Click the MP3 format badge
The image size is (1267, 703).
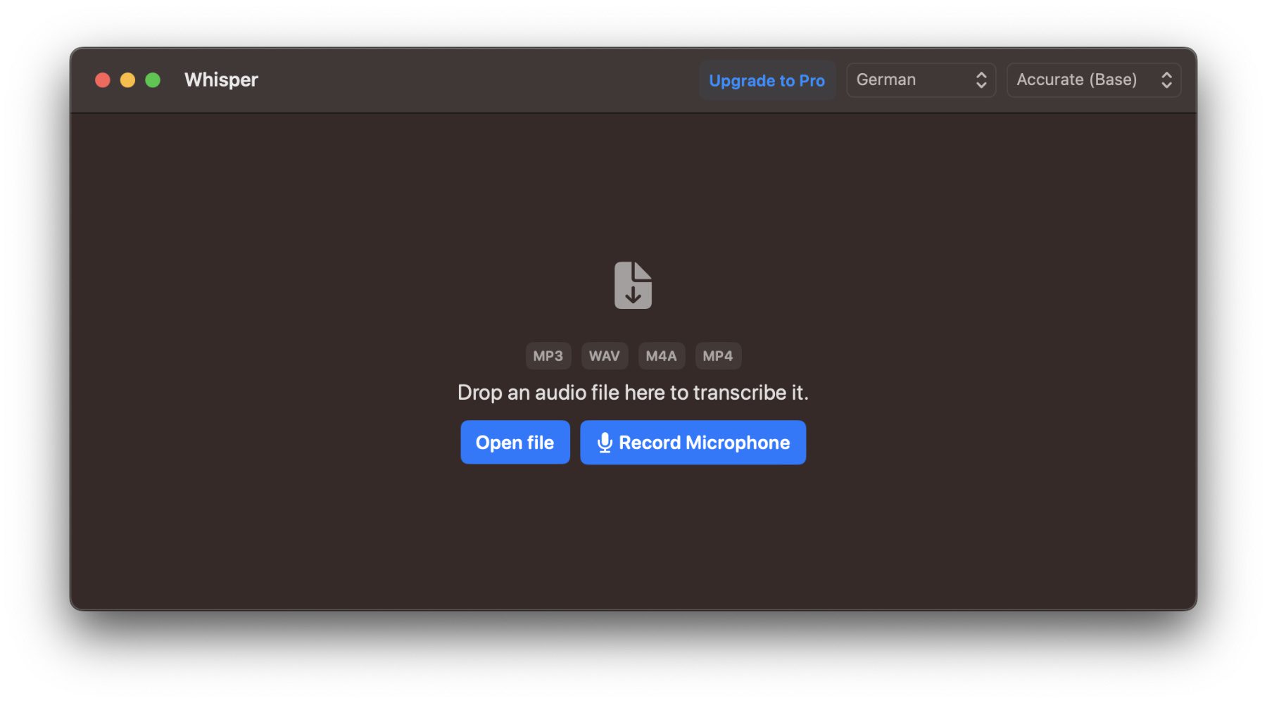coord(548,356)
